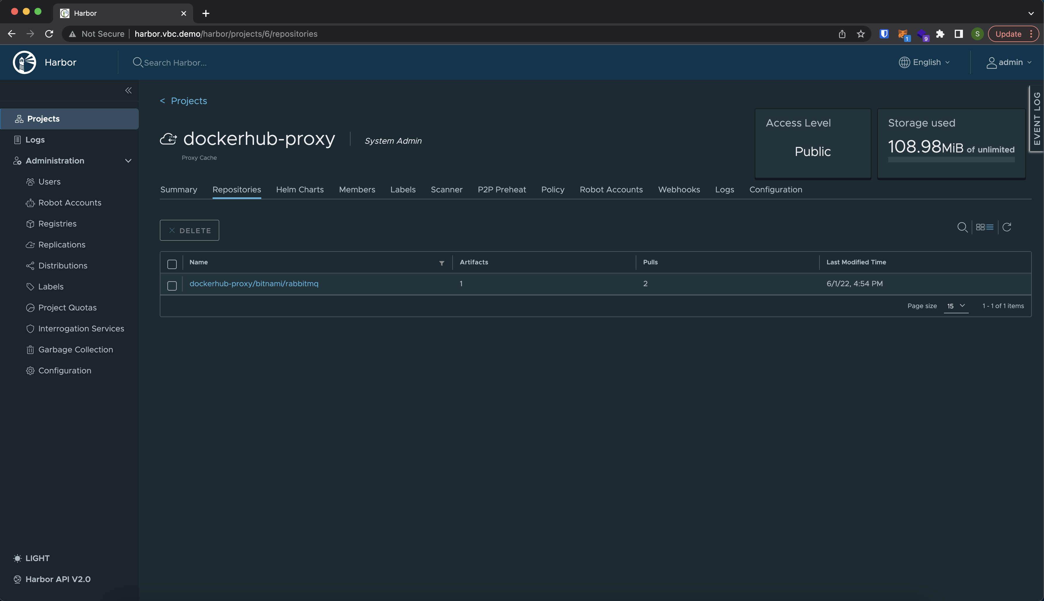Click the browser reload button

point(49,34)
